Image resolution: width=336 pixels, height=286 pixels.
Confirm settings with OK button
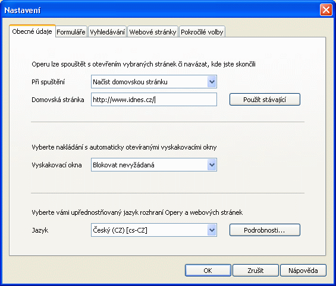208,271
